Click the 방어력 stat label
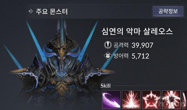The width and height of the screenshot is (187, 110). (x=121, y=56)
